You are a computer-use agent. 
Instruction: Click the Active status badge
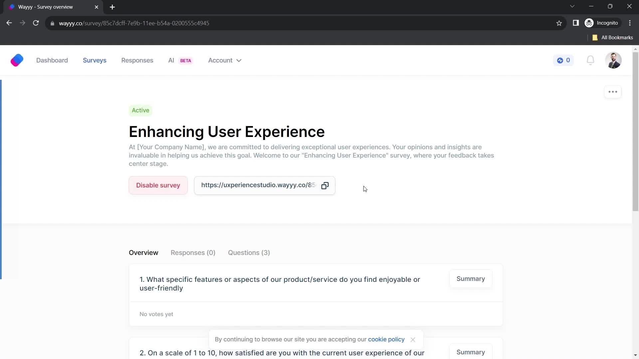[140, 110]
